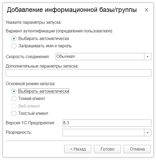Click the 'Укажите параметры запуска:' text
The height and width of the screenshot is (160, 156).
[x=34, y=22]
